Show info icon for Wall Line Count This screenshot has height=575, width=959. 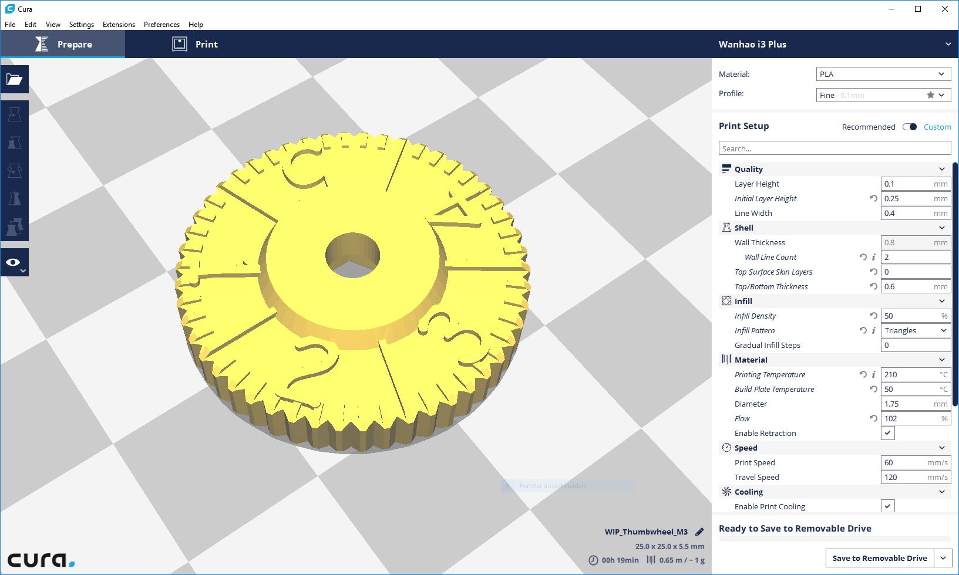874,257
